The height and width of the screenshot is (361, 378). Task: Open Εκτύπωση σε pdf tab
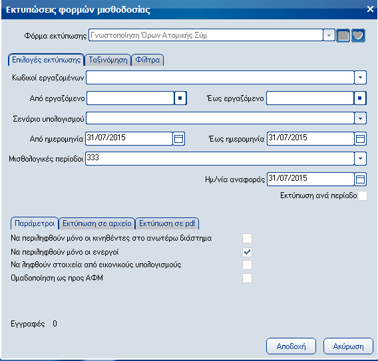(167, 223)
